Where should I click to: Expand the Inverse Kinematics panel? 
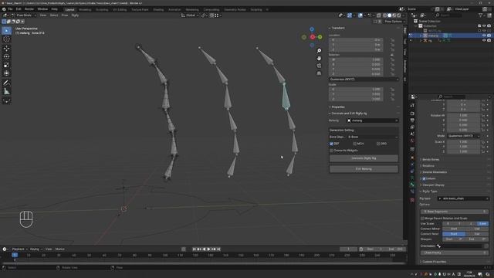(x=434, y=172)
